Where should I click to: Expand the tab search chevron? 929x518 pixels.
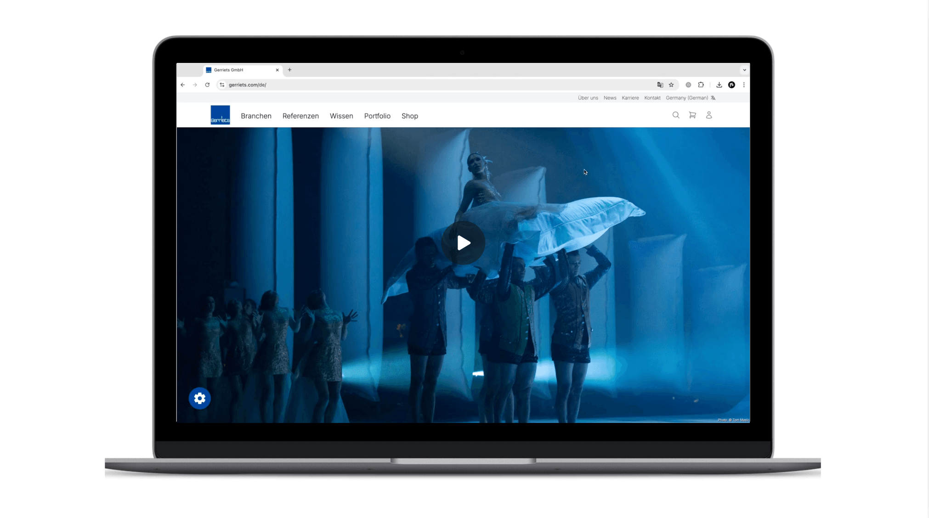click(x=744, y=70)
